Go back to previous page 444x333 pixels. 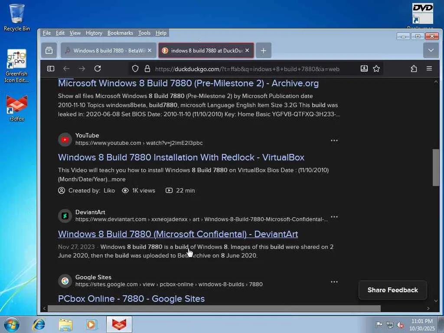66,69
